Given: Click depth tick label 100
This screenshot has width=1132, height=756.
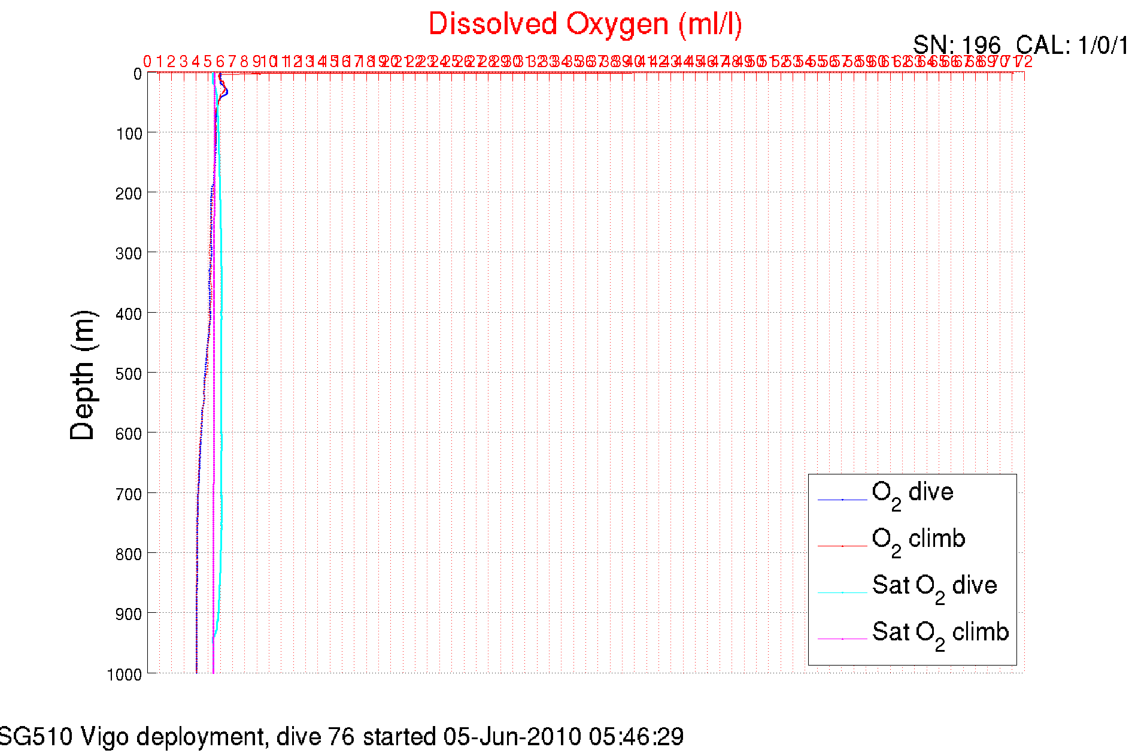Looking at the screenshot, I should point(129,134).
